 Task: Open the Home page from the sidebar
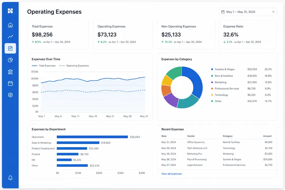click(10, 25)
